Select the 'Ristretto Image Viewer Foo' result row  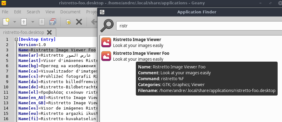[x=190, y=56]
